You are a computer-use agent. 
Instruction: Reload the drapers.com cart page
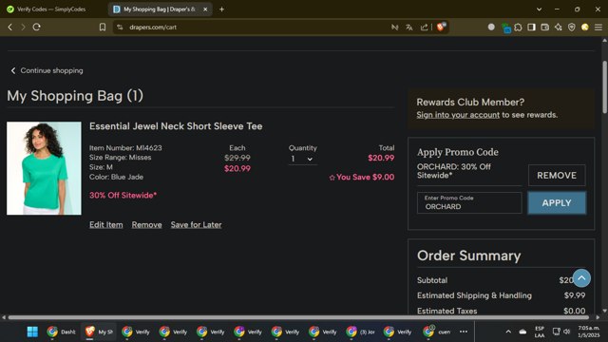pyautogui.click(x=36, y=28)
